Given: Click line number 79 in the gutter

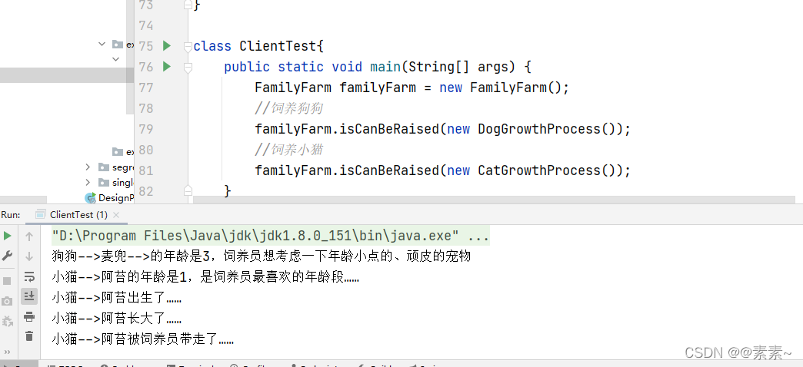Looking at the screenshot, I should (x=146, y=129).
